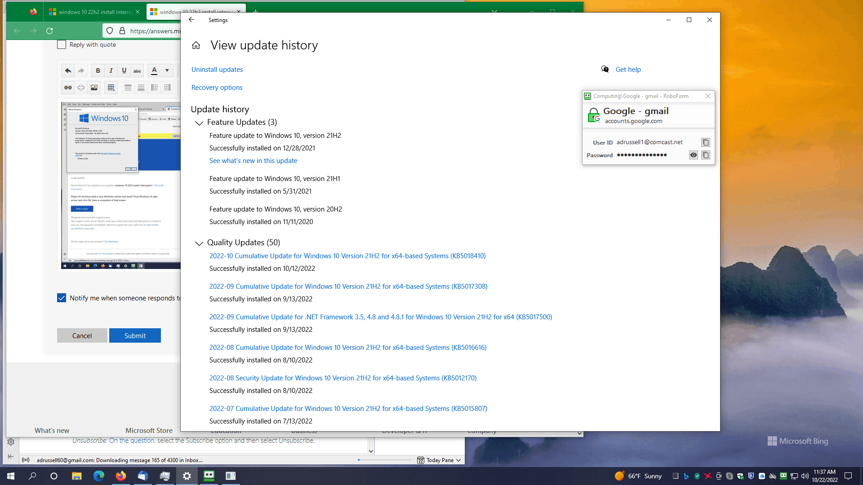Click the remove link icon
This screenshot has height=485, width=863.
[81, 88]
